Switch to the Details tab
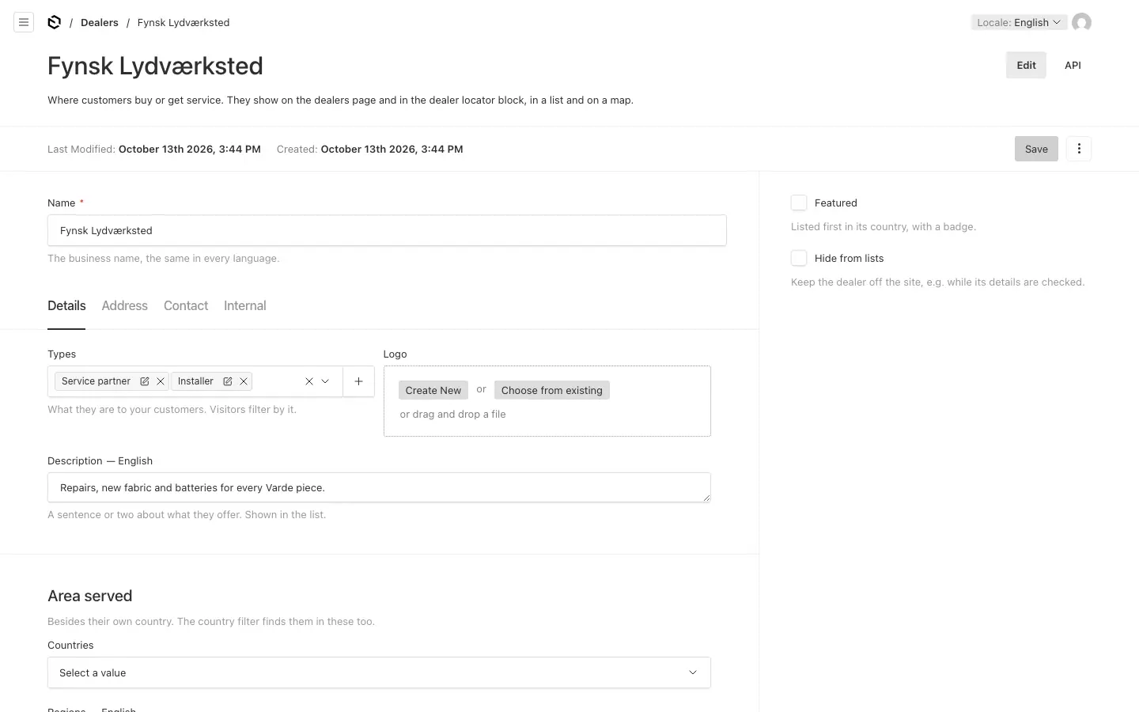 click(x=66, y=306)
